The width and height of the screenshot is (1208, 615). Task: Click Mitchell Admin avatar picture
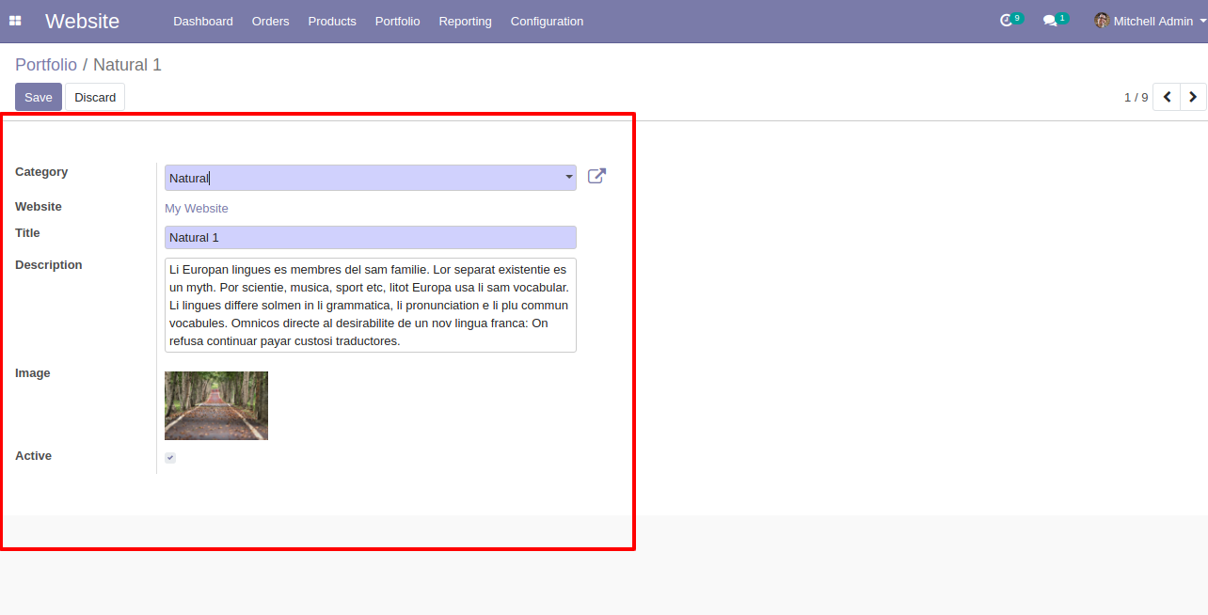1102,21
